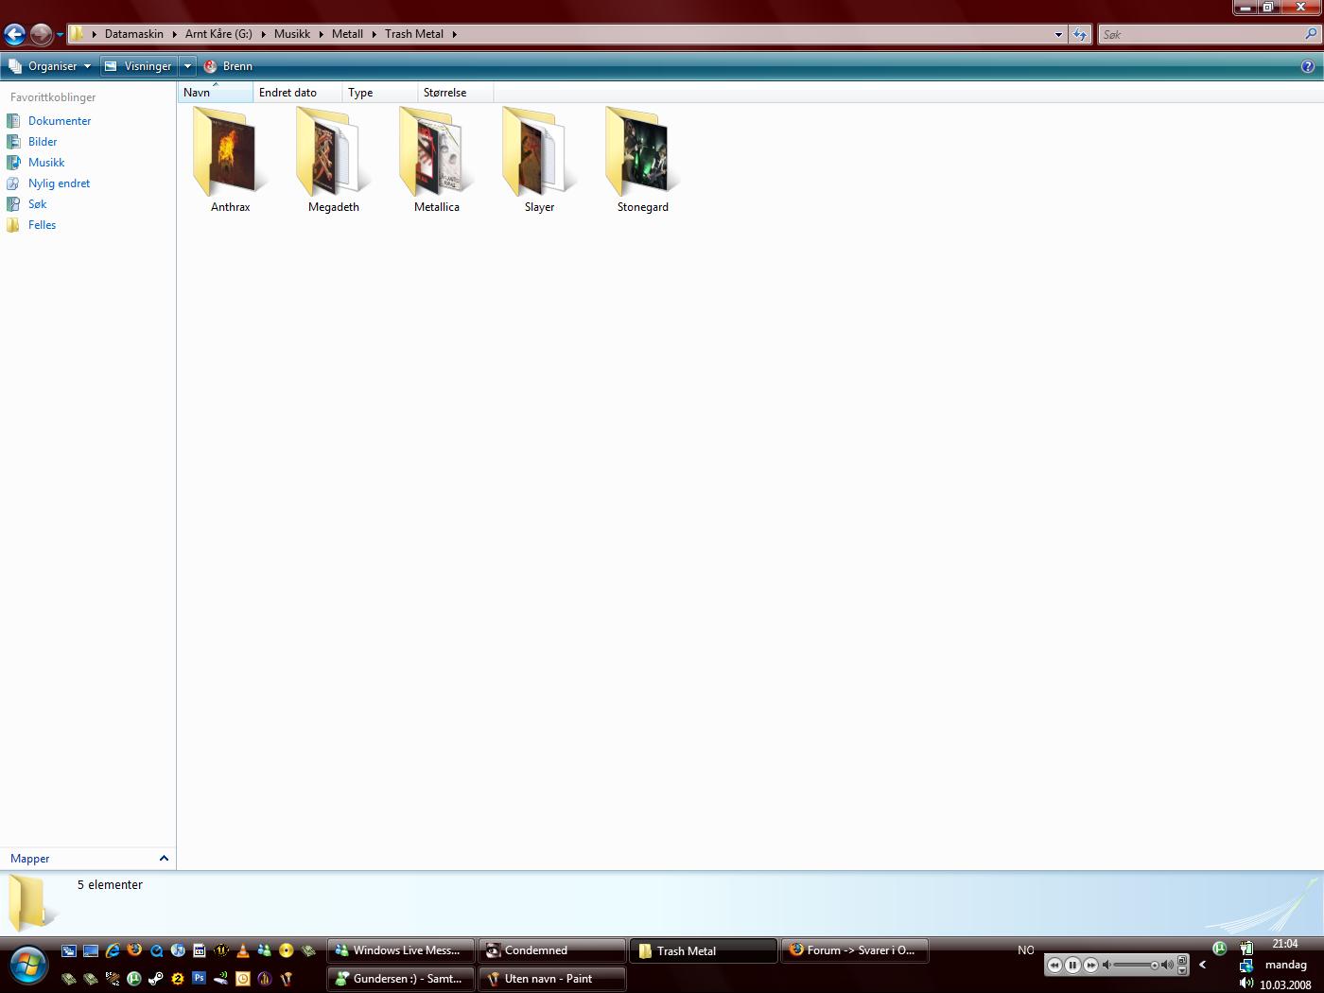Switch to Condemned taskbar button
The width and height of the screenshot is (1324, 993).
552,950
